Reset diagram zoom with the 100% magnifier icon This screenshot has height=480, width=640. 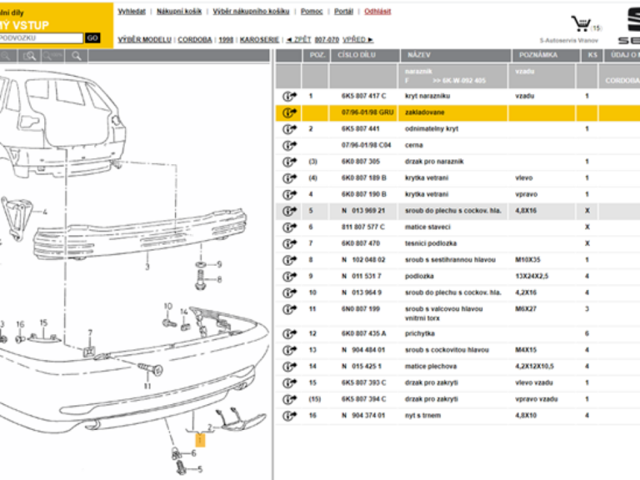(52, 56)
